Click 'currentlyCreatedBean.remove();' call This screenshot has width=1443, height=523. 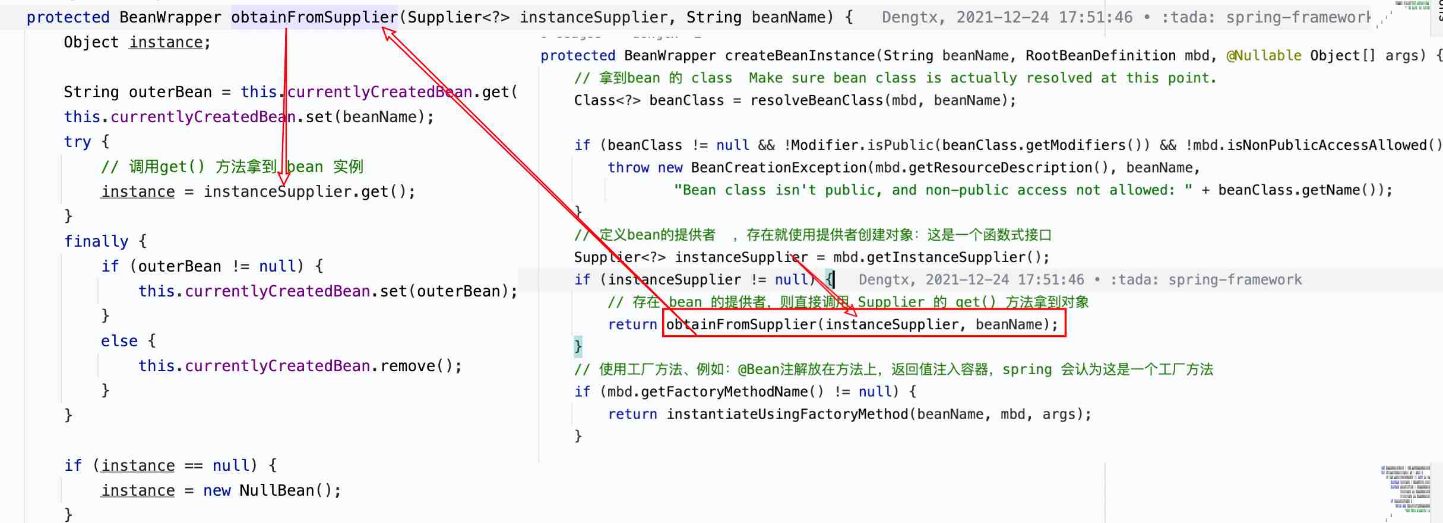coord(323,366)
